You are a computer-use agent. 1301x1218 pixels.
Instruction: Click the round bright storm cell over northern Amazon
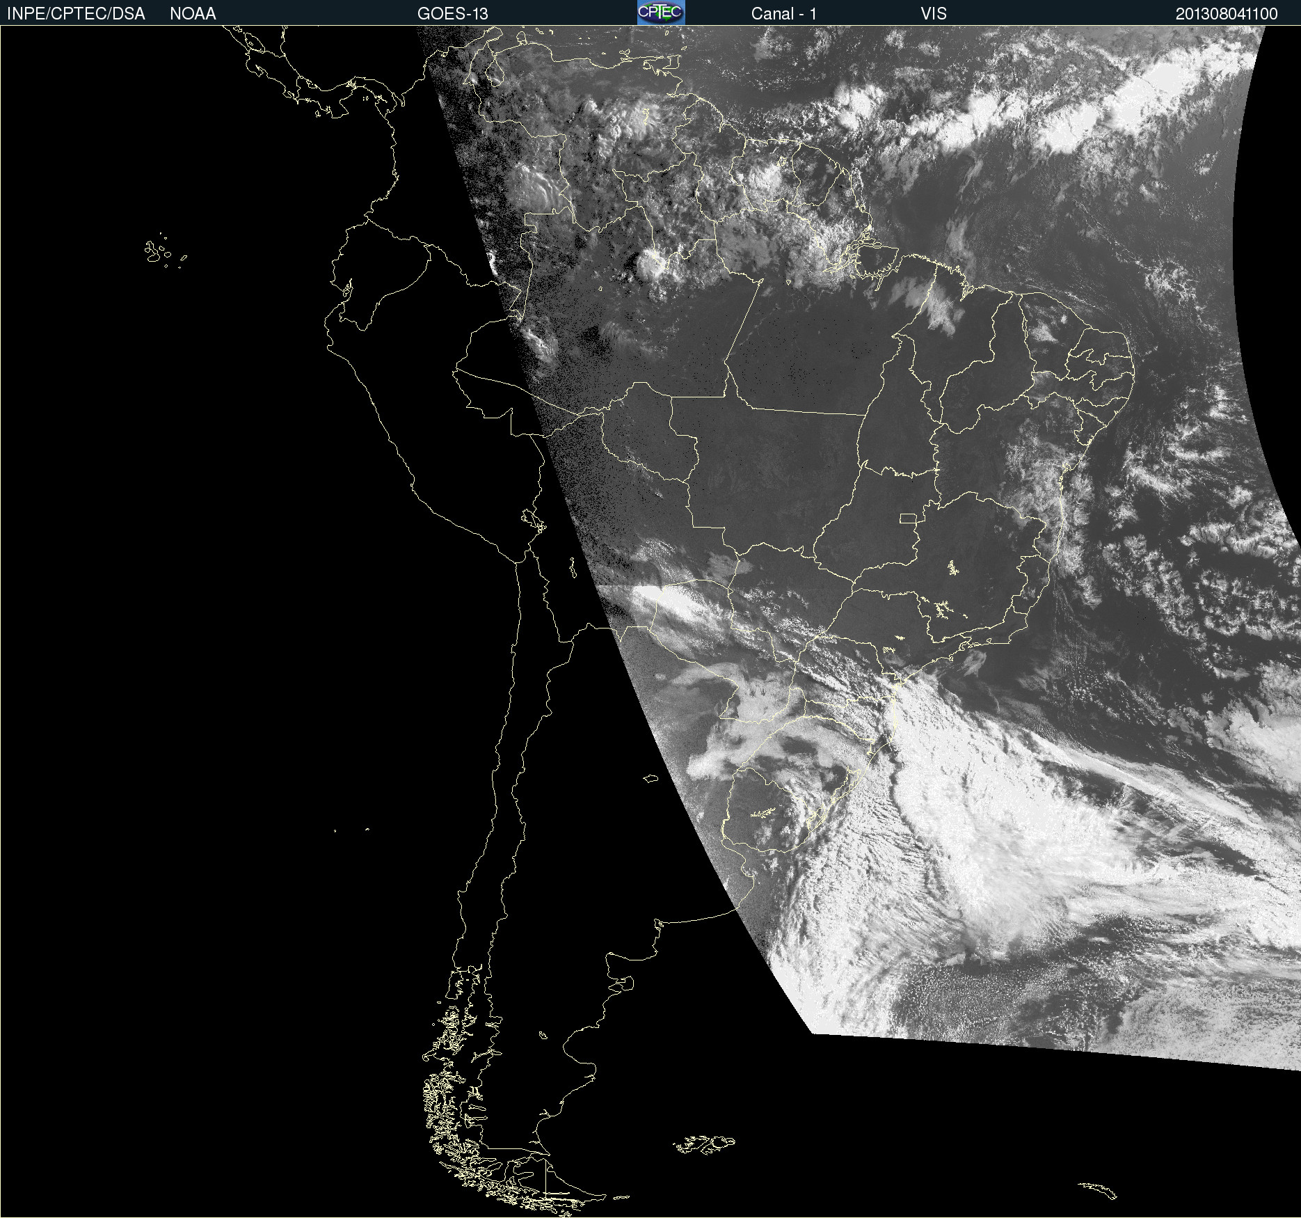[652, 264]
